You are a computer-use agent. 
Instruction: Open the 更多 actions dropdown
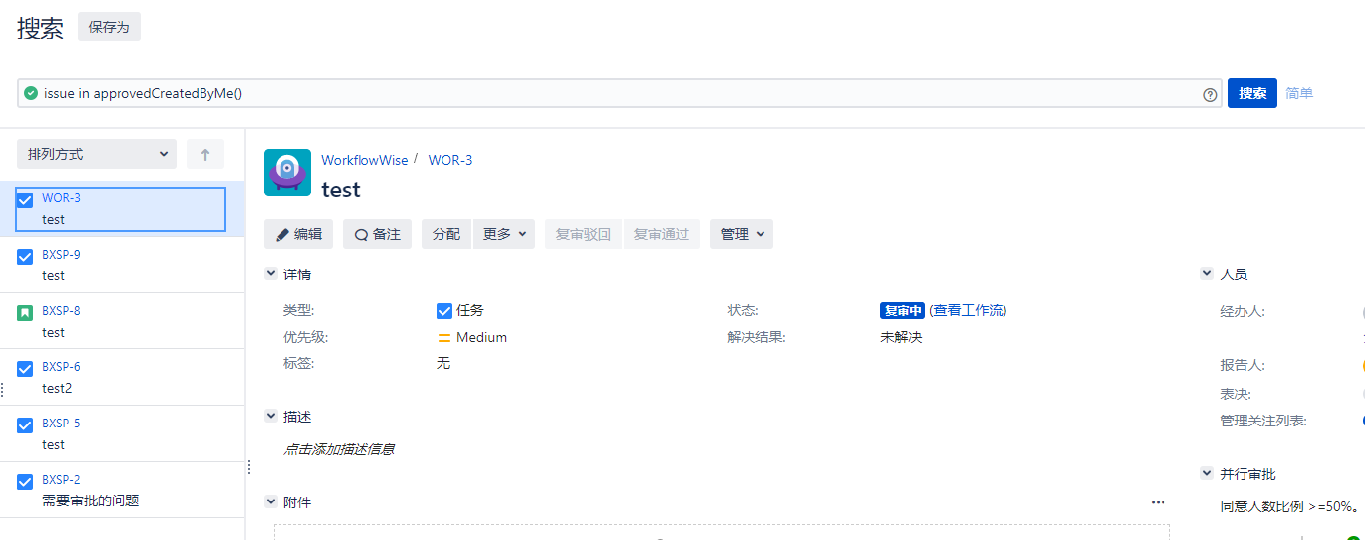click(x=504, y=234)
